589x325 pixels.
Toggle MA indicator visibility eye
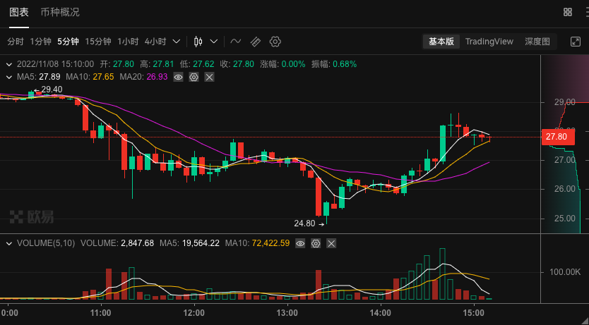(x=179, y=78)
